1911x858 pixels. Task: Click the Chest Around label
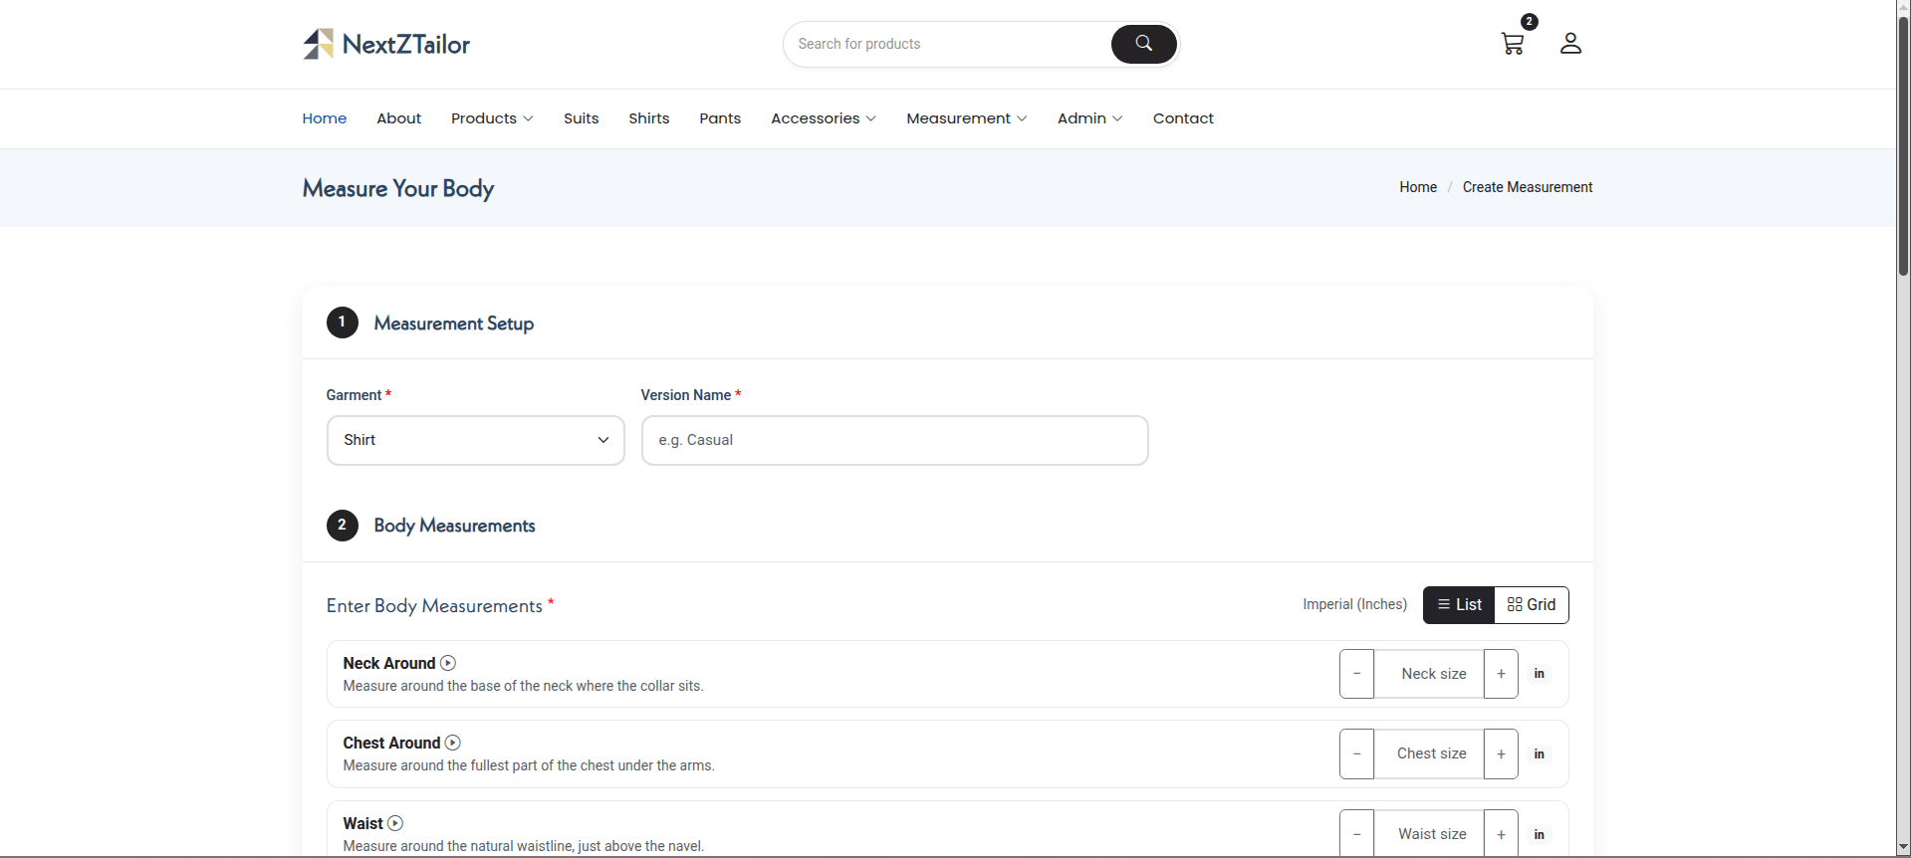point(391,743)
